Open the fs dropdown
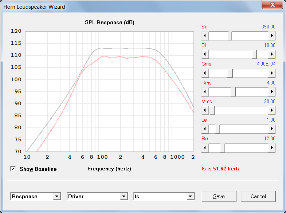This screenshot has height=213, width=286. (x=191, y=196)
